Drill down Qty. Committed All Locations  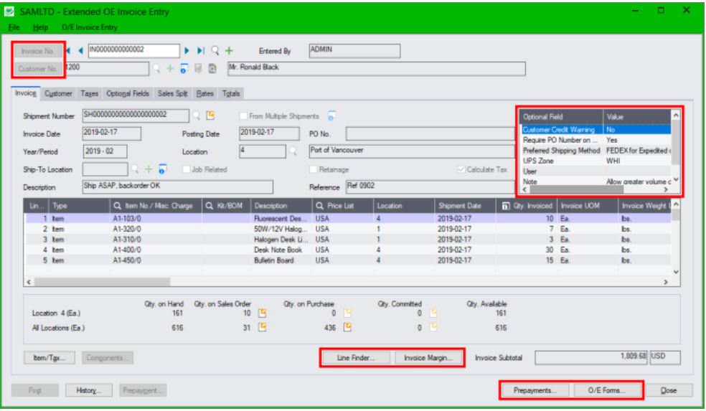(x=433, y=327)
